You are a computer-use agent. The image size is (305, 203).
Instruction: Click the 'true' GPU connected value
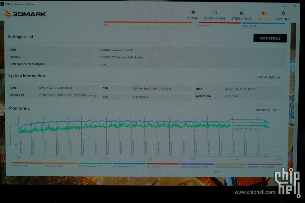tap(103, 64)
